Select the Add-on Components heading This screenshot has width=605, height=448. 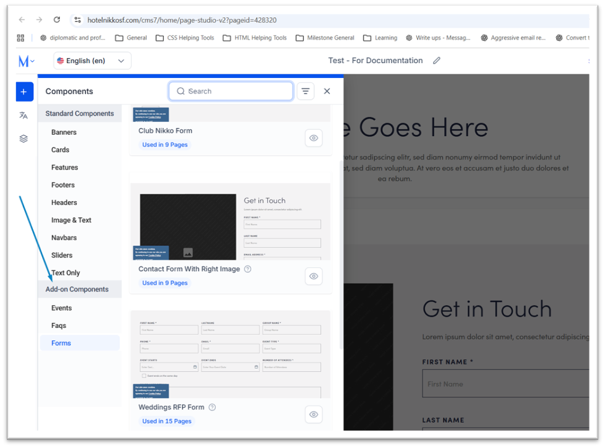(80, 290)
